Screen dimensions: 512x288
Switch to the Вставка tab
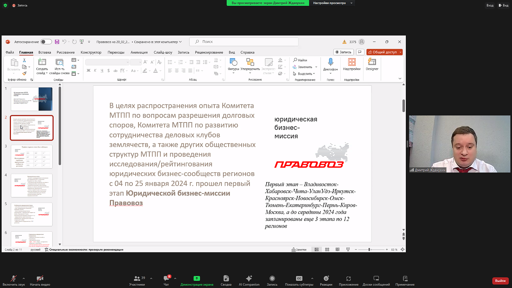click(45, 52)
